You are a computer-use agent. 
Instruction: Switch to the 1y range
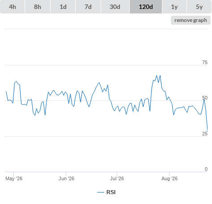(174, 7)
